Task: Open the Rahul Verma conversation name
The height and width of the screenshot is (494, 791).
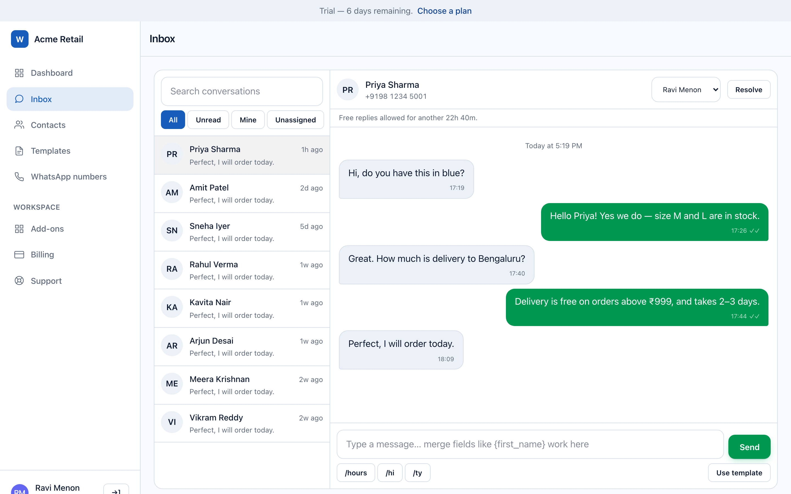Action: pyautogui.click(x=214, y=264)
